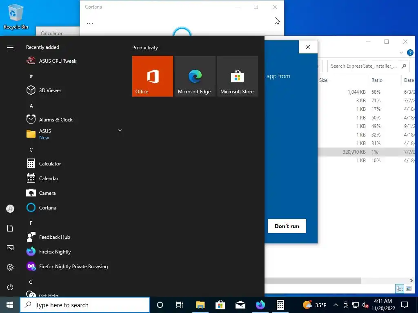This screenshot has height=313, width=418.
Task: Click the taskbar search box
Action: (x=85, y=305)
